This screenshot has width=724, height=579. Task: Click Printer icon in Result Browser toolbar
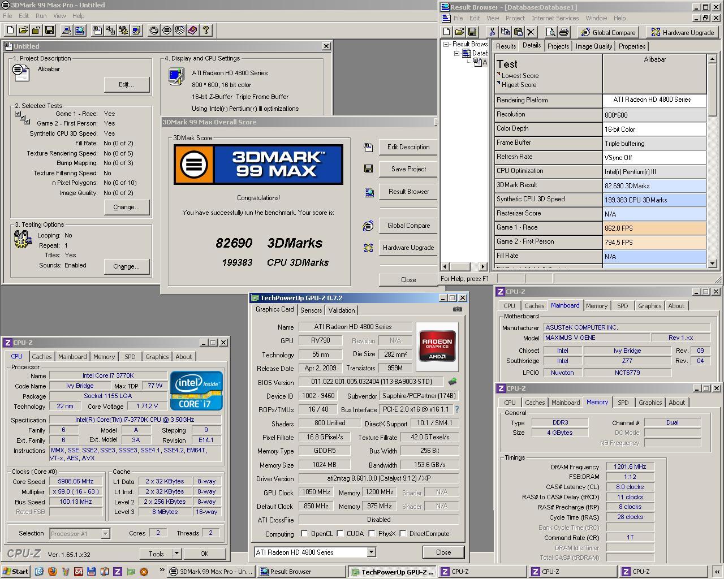(x=564, y=32)
